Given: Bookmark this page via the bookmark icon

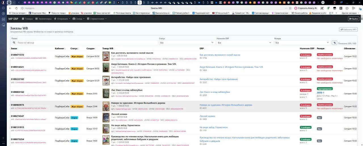Looking at the screenshot, I should (x=290, y=8).
